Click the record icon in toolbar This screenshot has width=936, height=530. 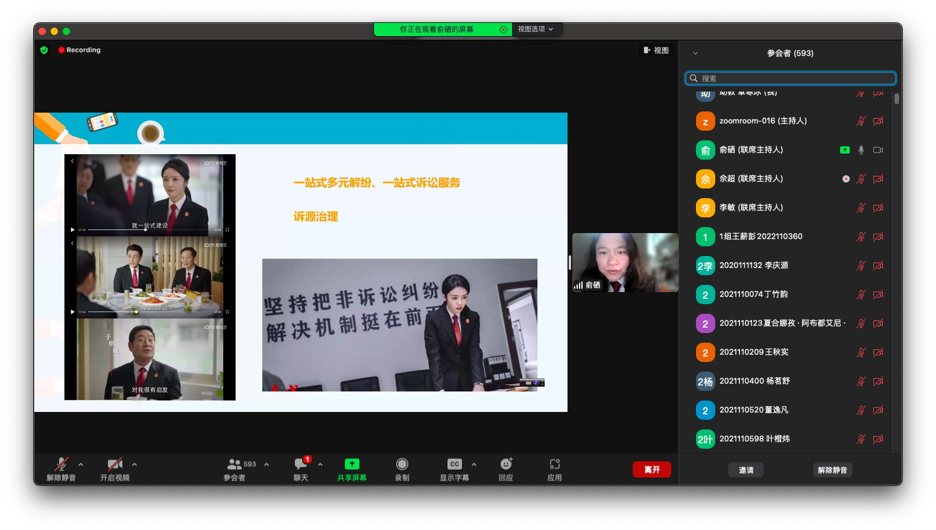pyautogui.click(x=402, y=464)
